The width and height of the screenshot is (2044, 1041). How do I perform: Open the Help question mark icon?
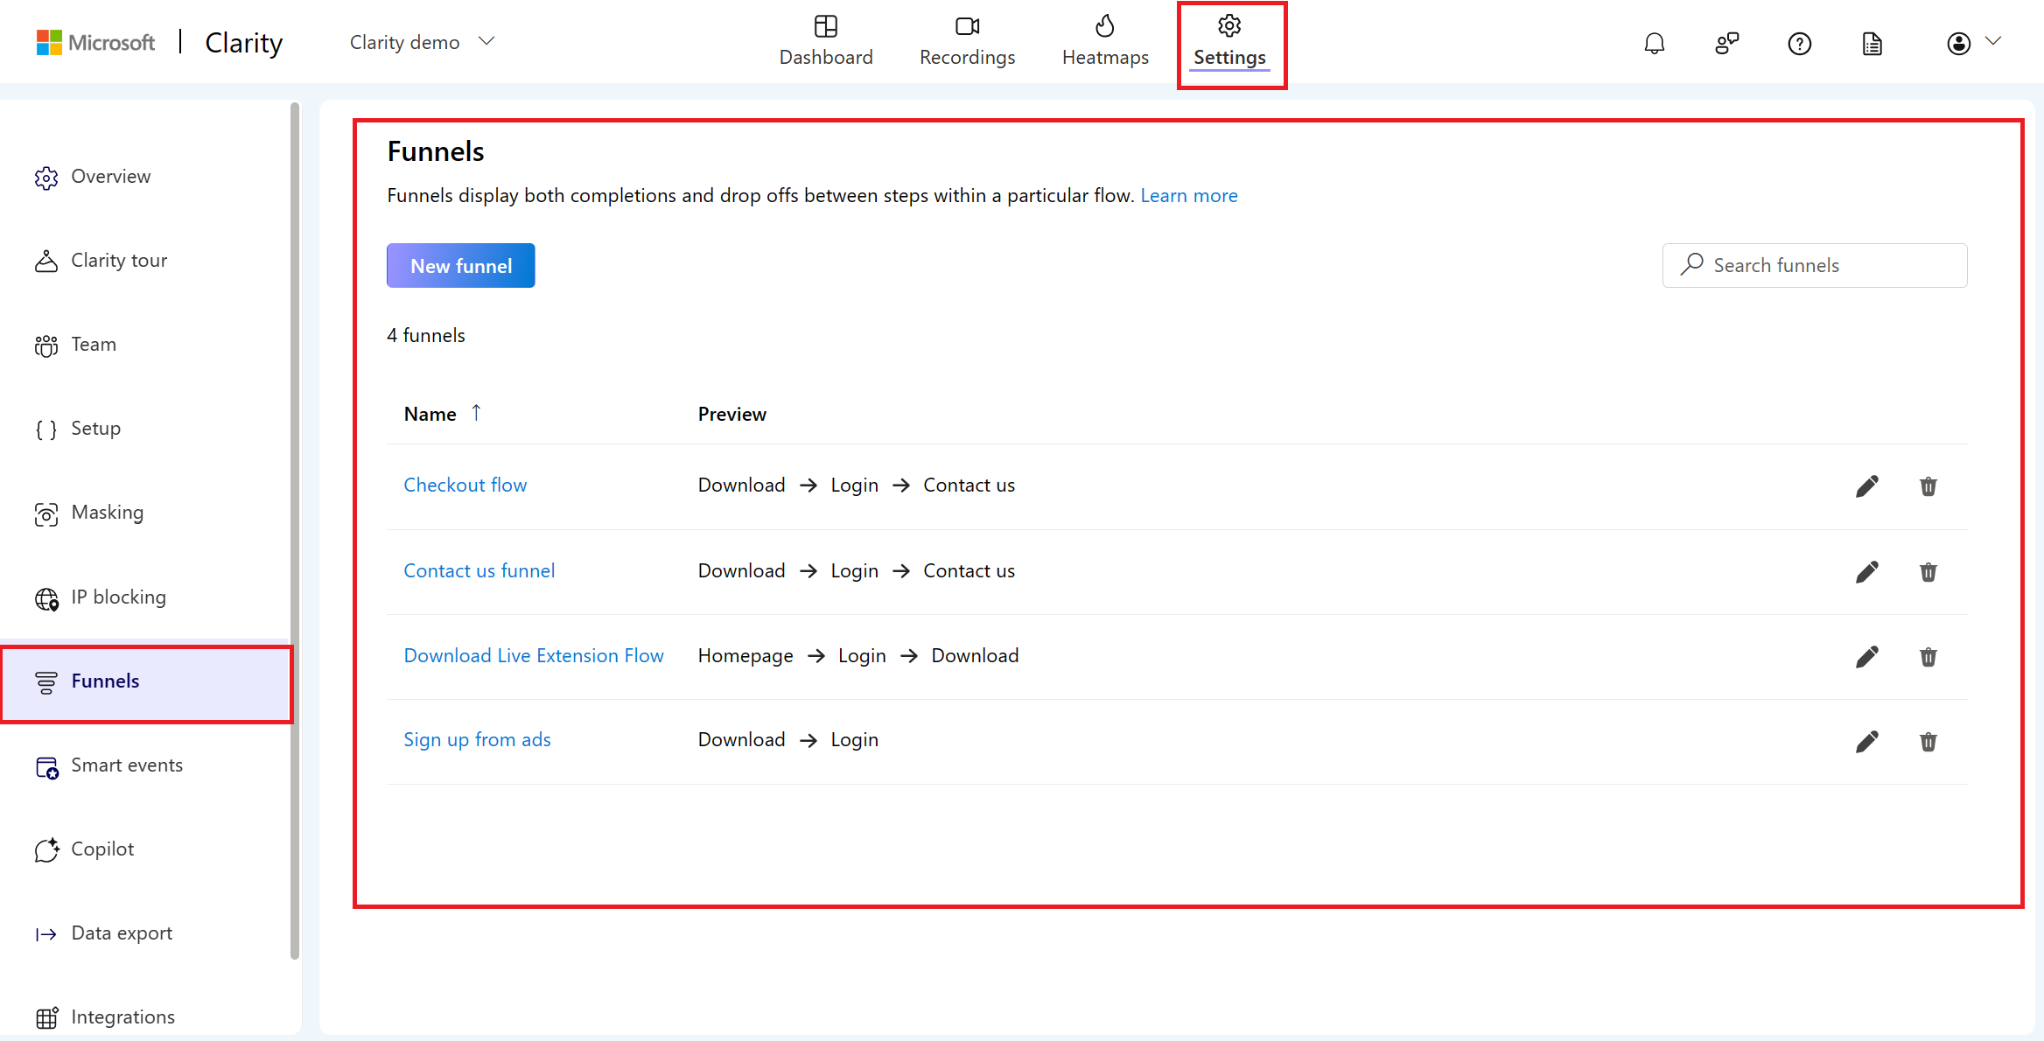pyautogui.click(x=1799, y=43)
